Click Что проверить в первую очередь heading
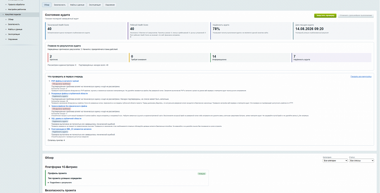380x193 pixels. click(x=66, y=76)
